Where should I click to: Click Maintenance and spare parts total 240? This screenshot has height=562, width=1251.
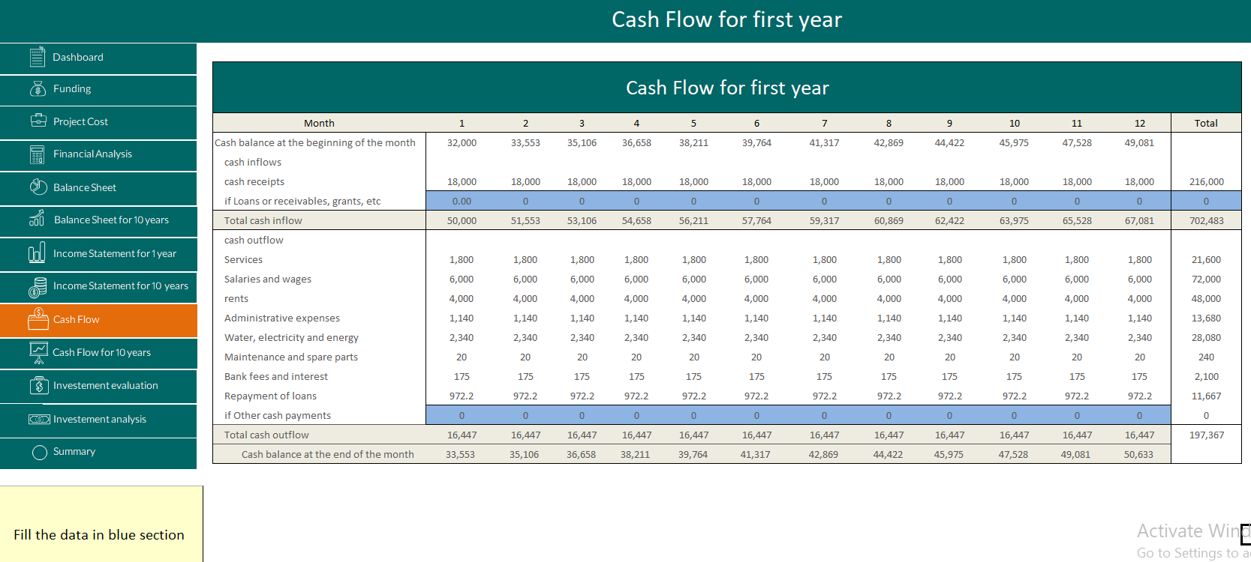(x=1206, y=357)
